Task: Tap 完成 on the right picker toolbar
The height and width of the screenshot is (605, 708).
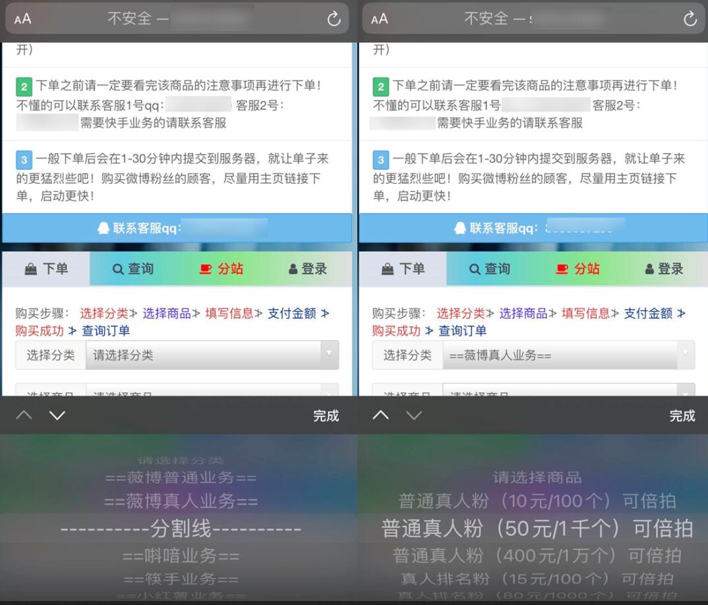Action: click(682, 415)
